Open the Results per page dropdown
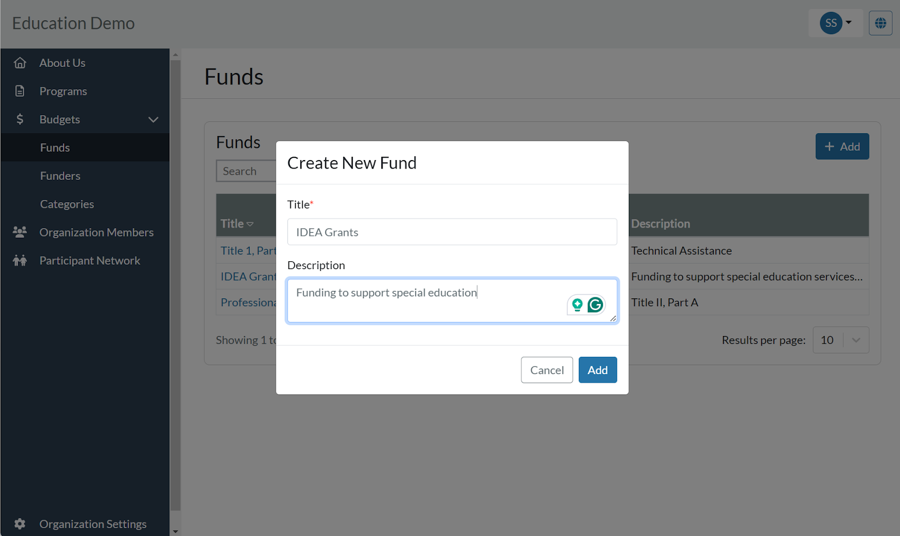 (840, 340)
